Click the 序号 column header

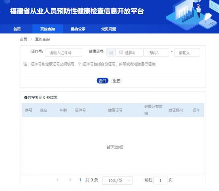click(28, 110)
